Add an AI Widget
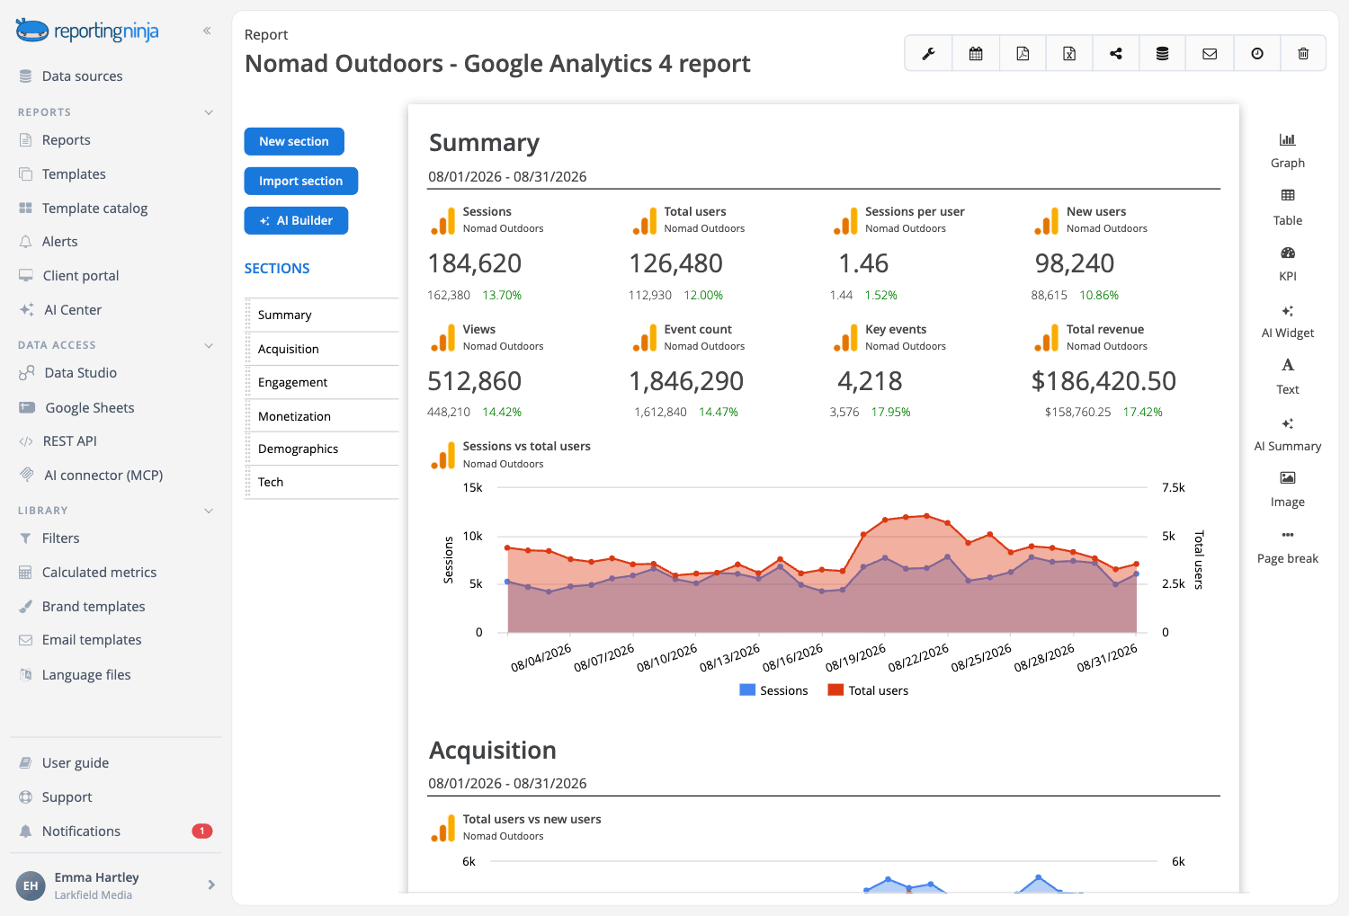 tap(1288, 320)
